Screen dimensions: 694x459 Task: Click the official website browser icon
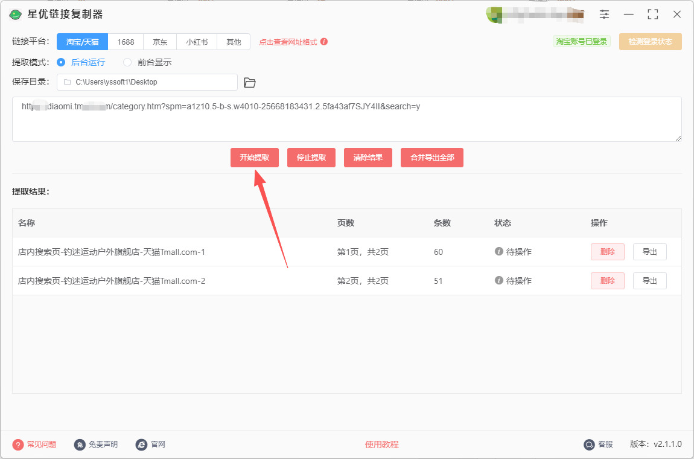141,445
